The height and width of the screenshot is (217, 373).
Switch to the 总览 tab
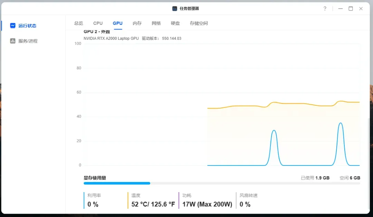pos(78,23)
